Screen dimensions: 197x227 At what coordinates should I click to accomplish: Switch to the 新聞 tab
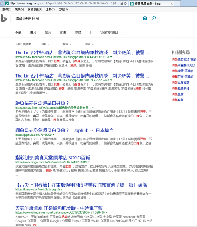pyautogui.click(x=78, y=33)
